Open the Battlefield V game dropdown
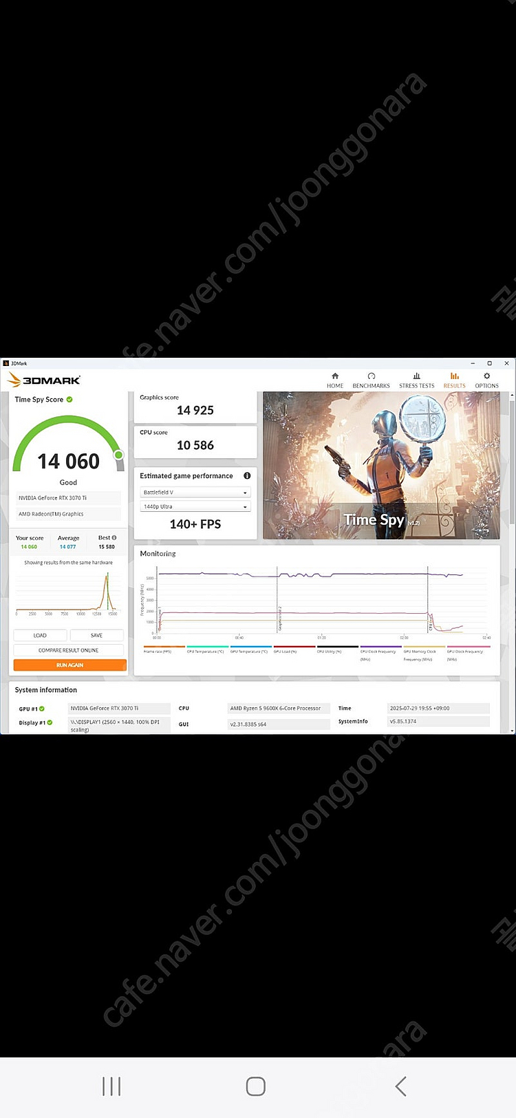 click(195, 493)
